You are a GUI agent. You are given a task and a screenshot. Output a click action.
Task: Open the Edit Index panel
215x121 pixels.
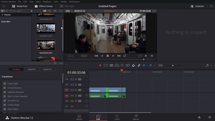pyautogui.click(x=67, y=6)
